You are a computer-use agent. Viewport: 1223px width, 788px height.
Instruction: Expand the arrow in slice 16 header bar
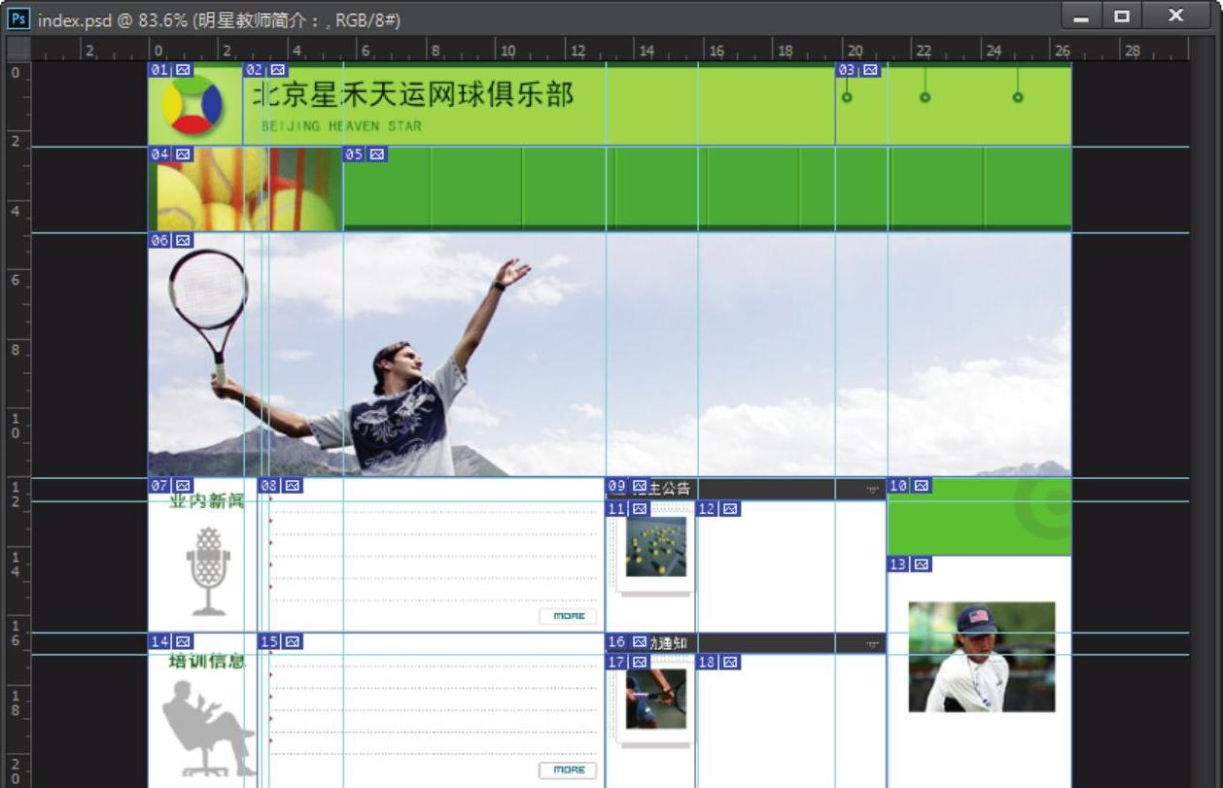tap(872, 643)
